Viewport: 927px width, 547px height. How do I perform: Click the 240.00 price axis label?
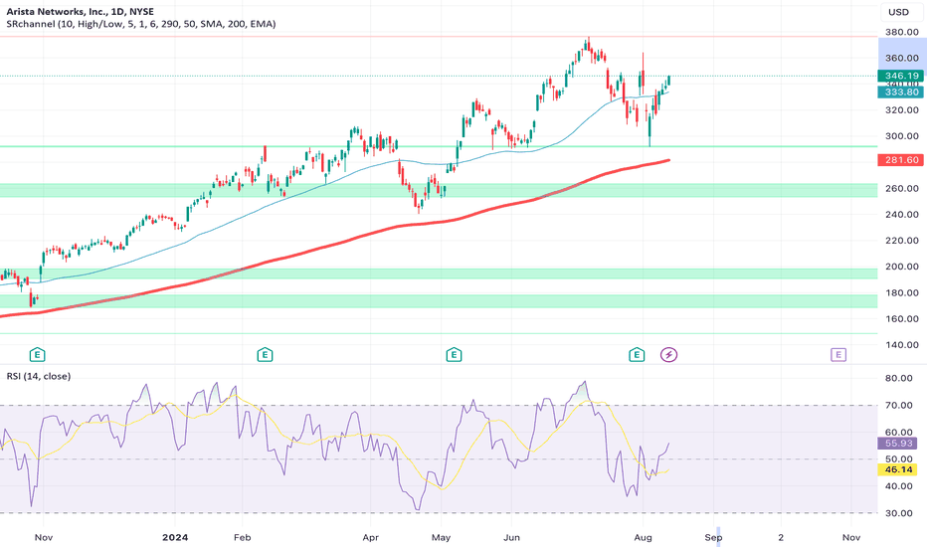click(x=901, y=215)
